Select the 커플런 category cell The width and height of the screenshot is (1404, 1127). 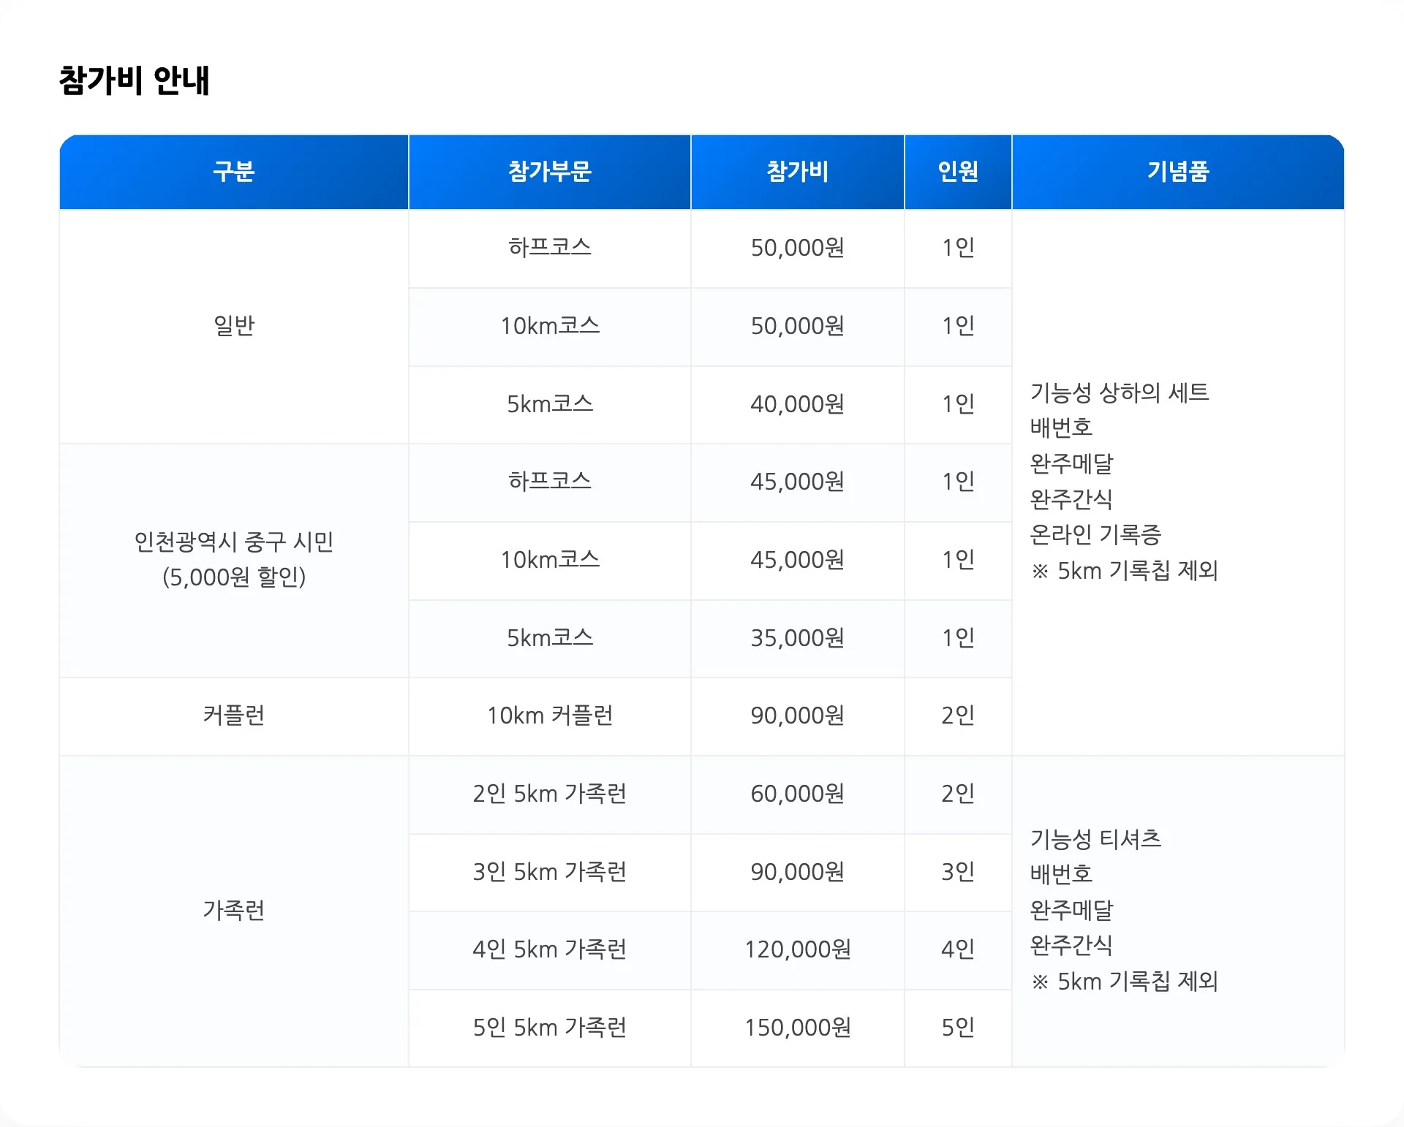coord(233,716)
